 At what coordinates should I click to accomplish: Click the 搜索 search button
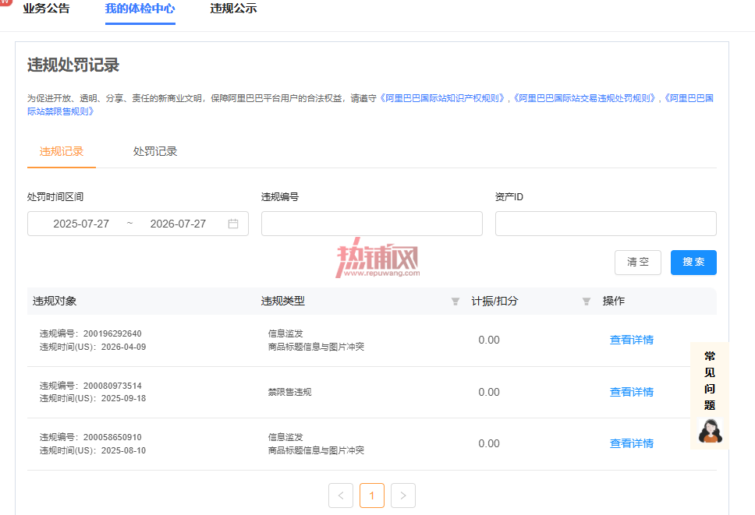pos(693,262)
